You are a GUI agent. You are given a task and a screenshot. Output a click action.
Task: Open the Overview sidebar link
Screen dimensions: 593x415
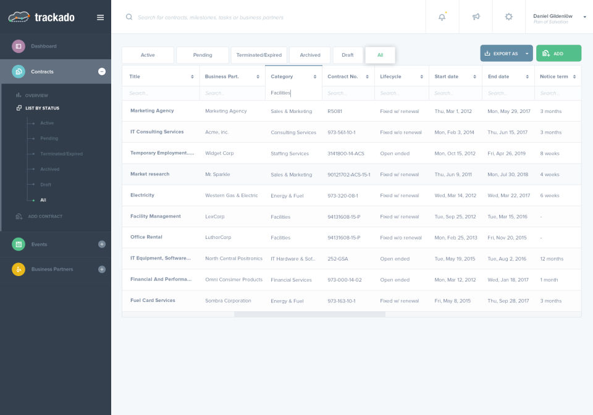[x=36, y=96]
